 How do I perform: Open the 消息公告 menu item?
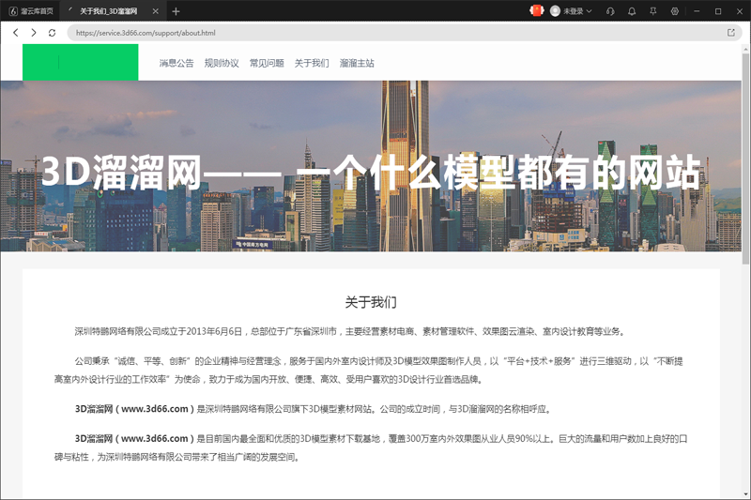click(176, 63)
